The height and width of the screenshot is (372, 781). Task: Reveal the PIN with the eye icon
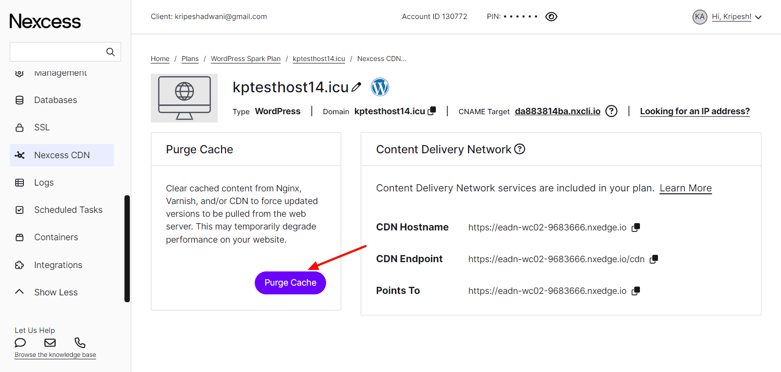[x=551, y=17]
